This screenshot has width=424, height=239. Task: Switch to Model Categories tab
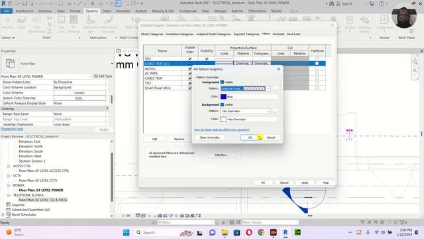point(152,34)
